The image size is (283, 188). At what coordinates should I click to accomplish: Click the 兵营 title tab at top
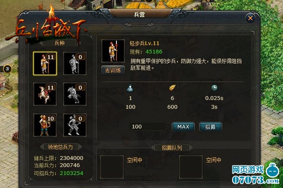coord(140,15)
